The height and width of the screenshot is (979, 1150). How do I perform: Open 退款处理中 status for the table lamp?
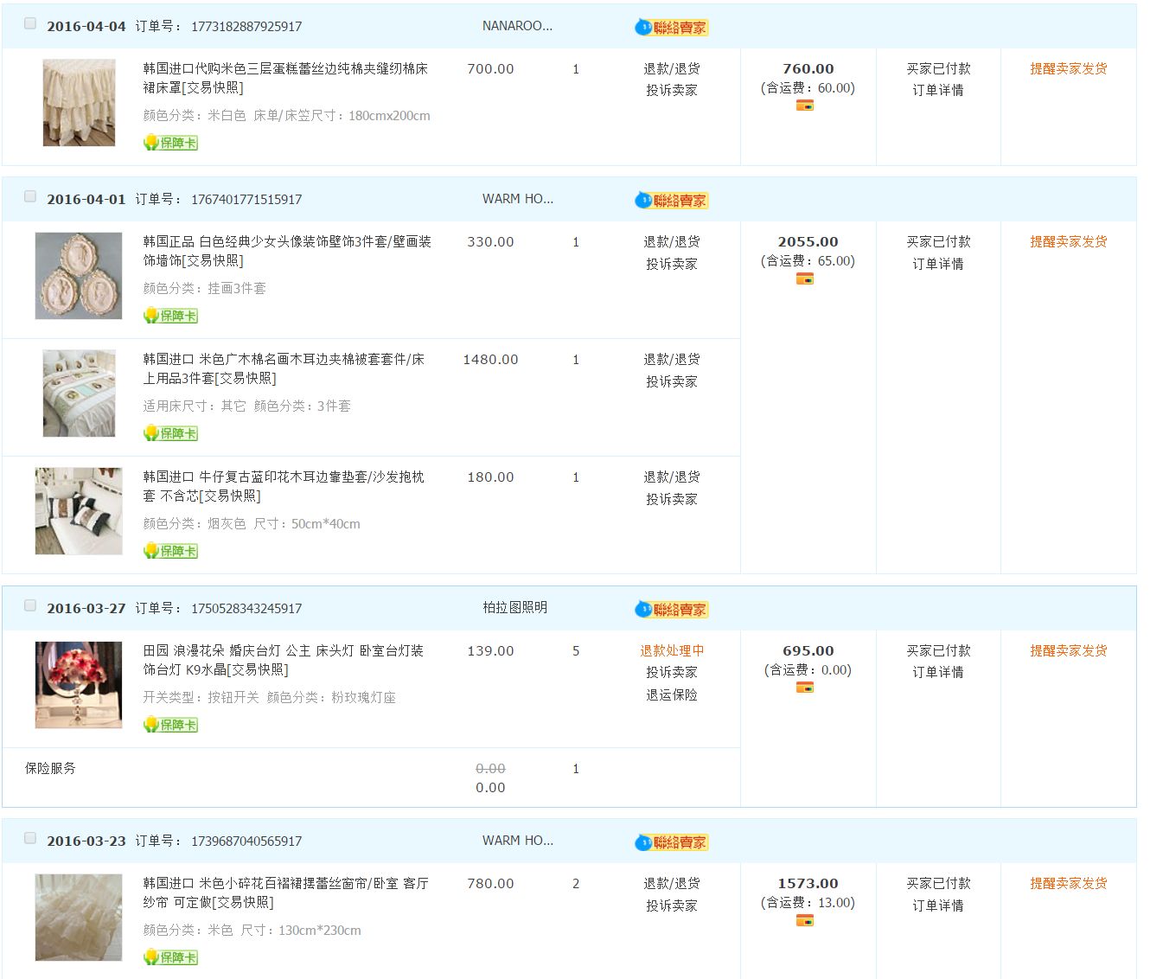671,651
